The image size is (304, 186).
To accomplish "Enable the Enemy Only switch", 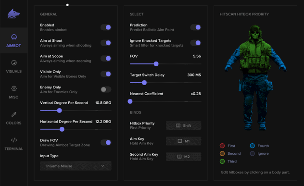I will [106, 89].
